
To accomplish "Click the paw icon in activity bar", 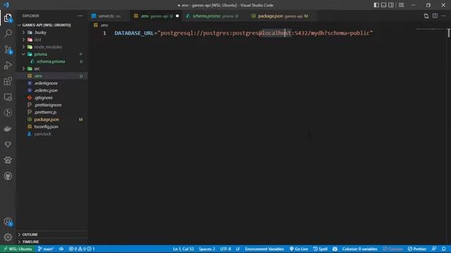I will click(8, 160).
